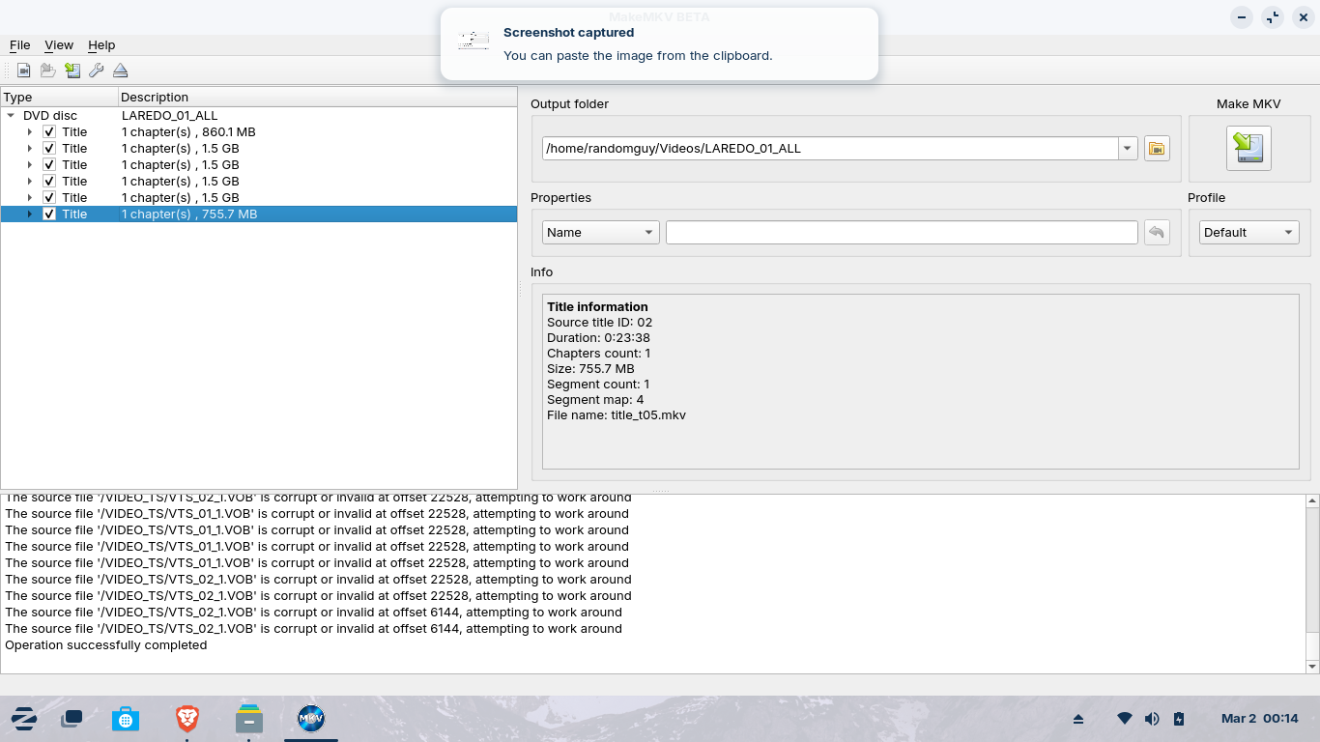The width and height of the screenshot is (1320, 742).
Task: Open MakeMKV preferences with the wrench icon
Action: tap(96, 70)
